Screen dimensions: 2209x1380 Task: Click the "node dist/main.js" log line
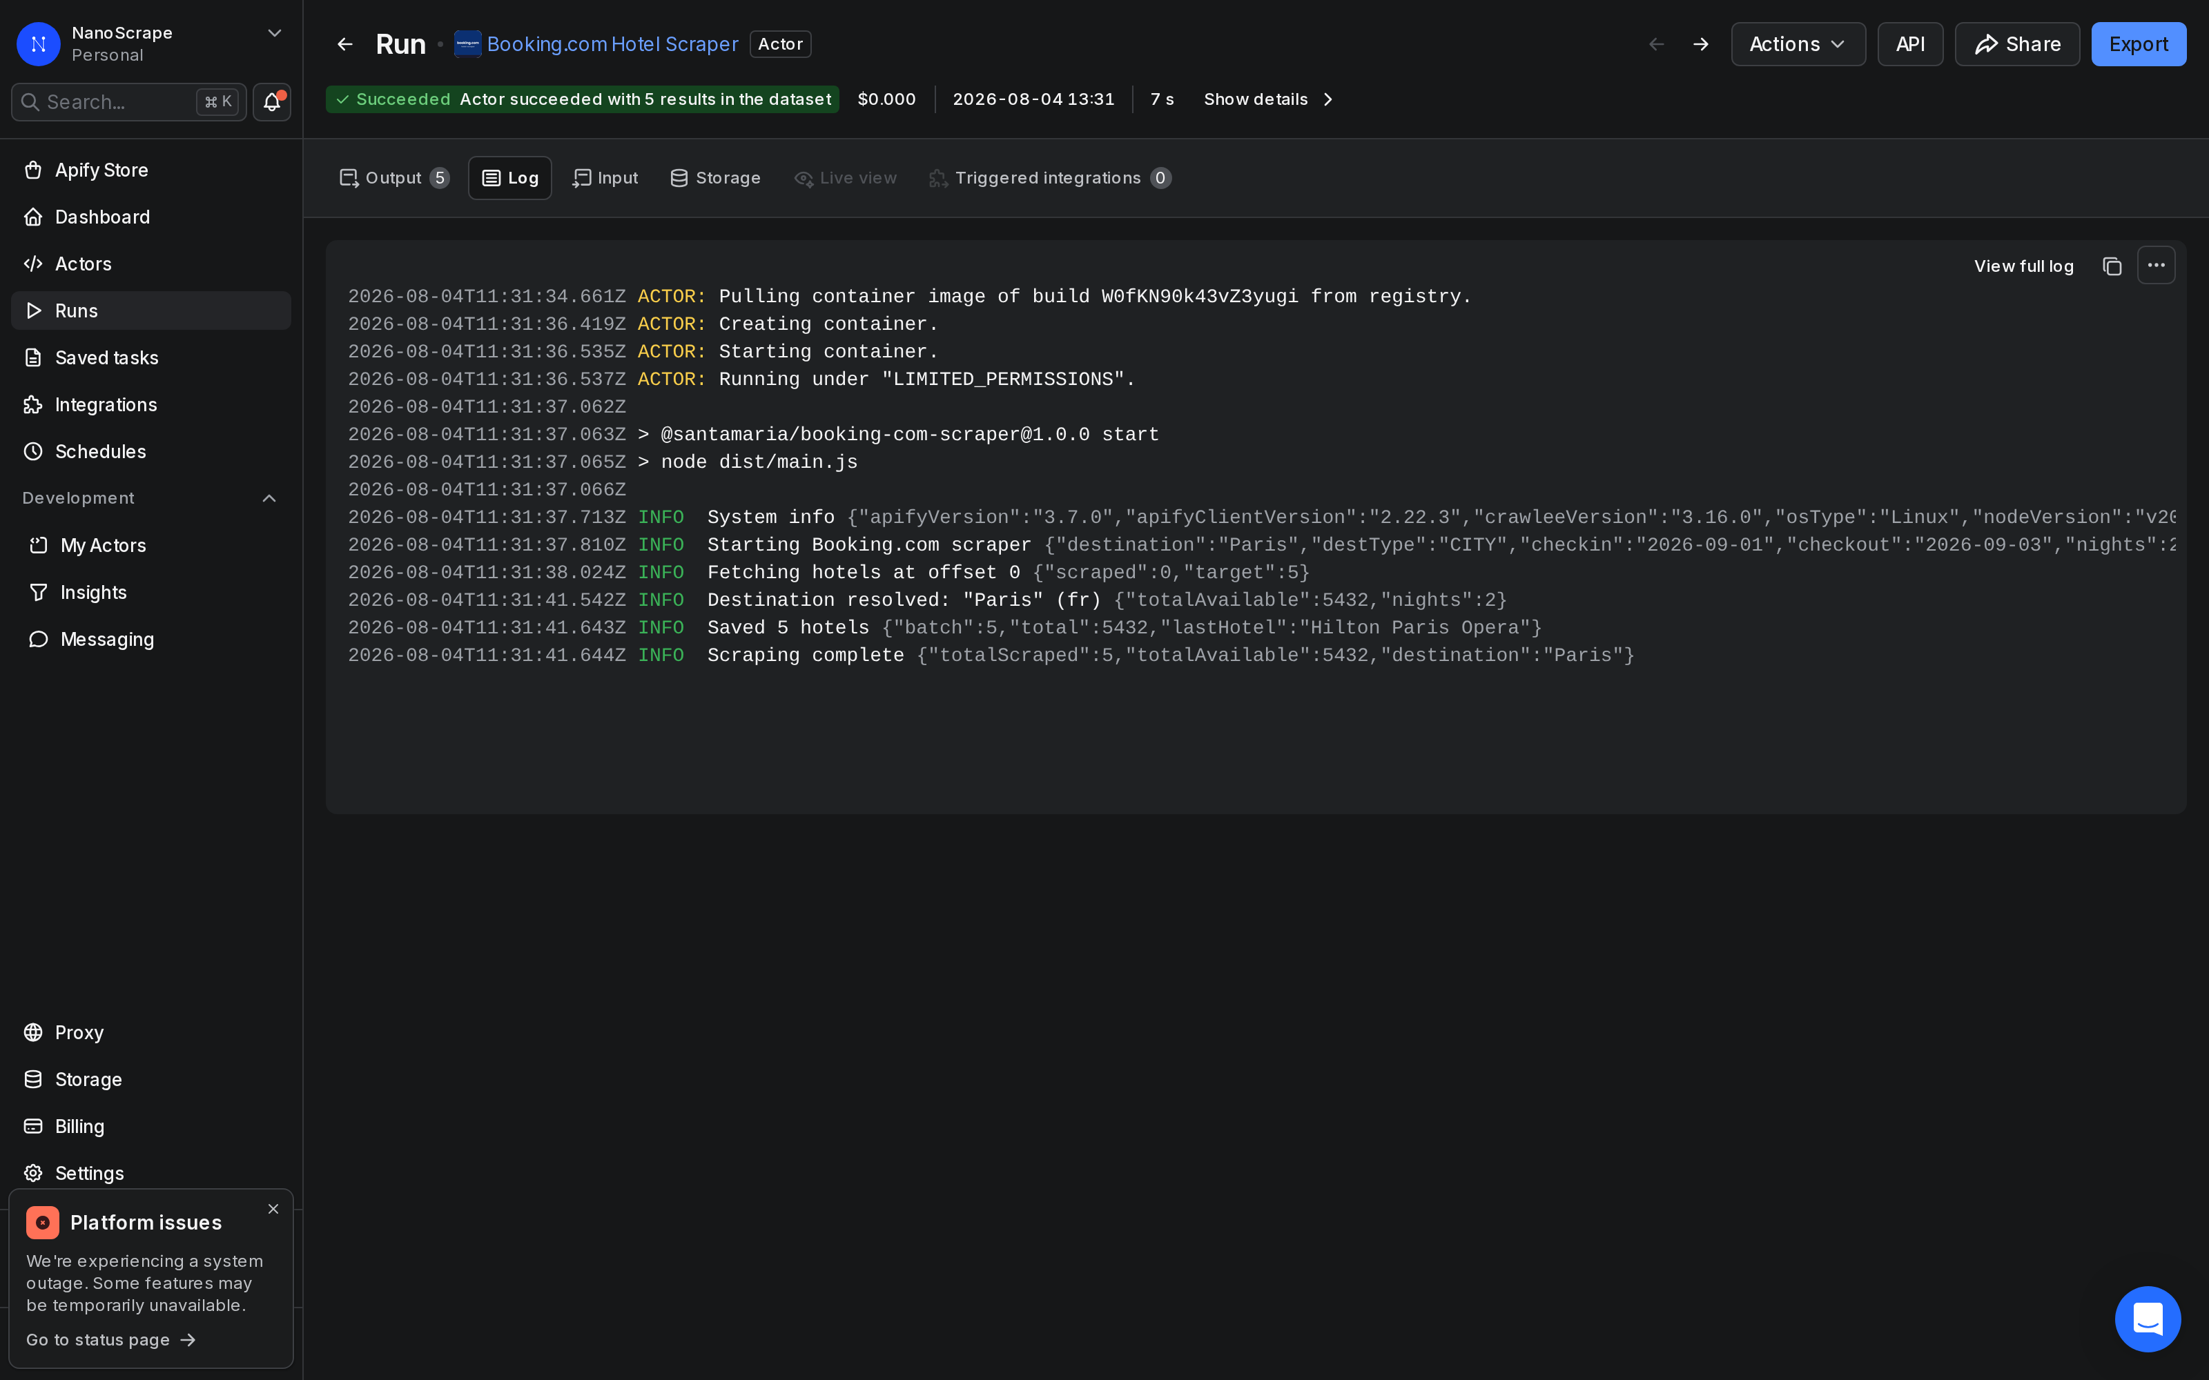click(603, 462)
